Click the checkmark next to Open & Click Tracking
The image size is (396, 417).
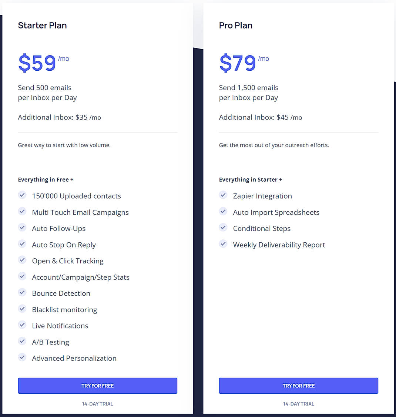22,260
